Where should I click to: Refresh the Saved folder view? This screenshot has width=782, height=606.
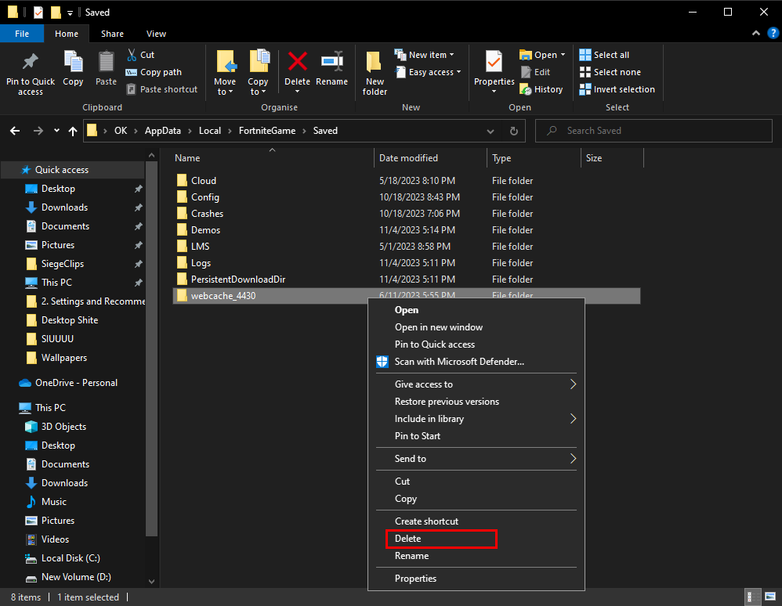coord(514,131)
